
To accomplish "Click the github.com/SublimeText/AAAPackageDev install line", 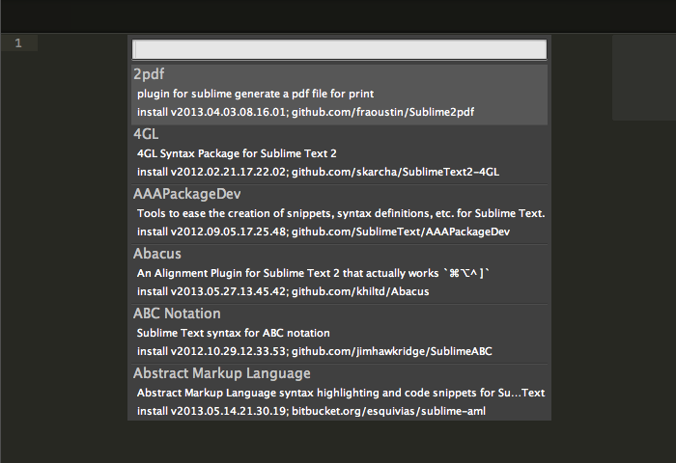I will pos(323,231).
